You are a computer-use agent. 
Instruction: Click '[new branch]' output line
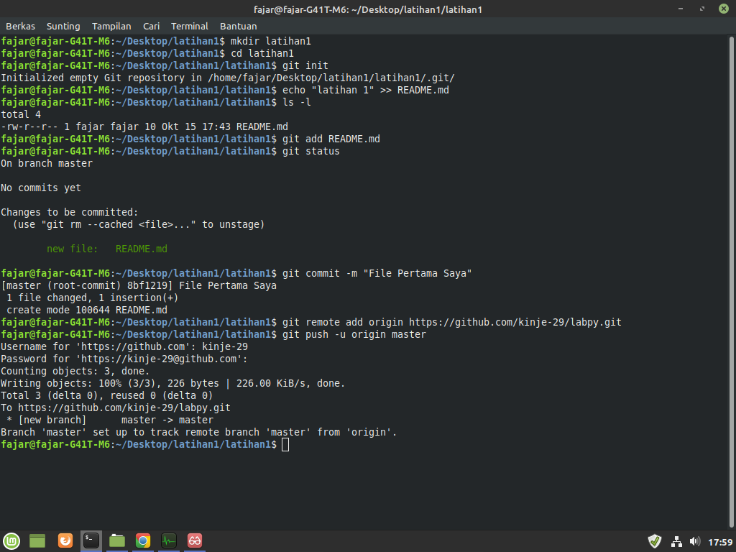(x=110, y=420)
